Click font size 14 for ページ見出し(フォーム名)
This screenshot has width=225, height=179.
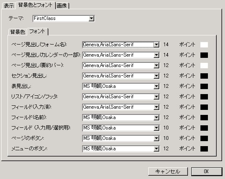[166, 45]
